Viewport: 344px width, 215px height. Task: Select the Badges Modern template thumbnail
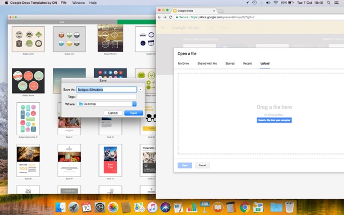point(110,38)
